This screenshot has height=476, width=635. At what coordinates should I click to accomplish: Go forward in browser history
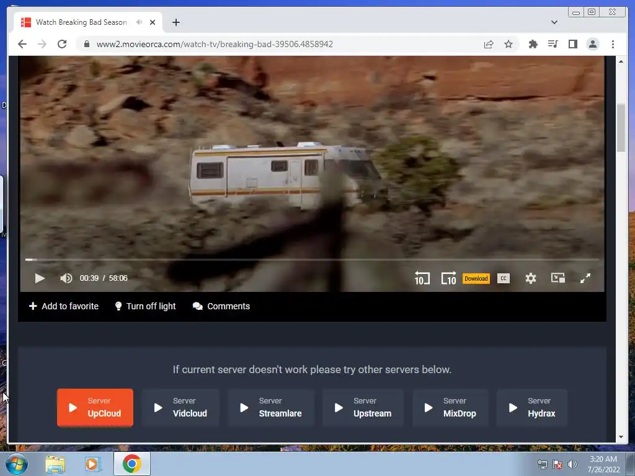coord(42,44)
